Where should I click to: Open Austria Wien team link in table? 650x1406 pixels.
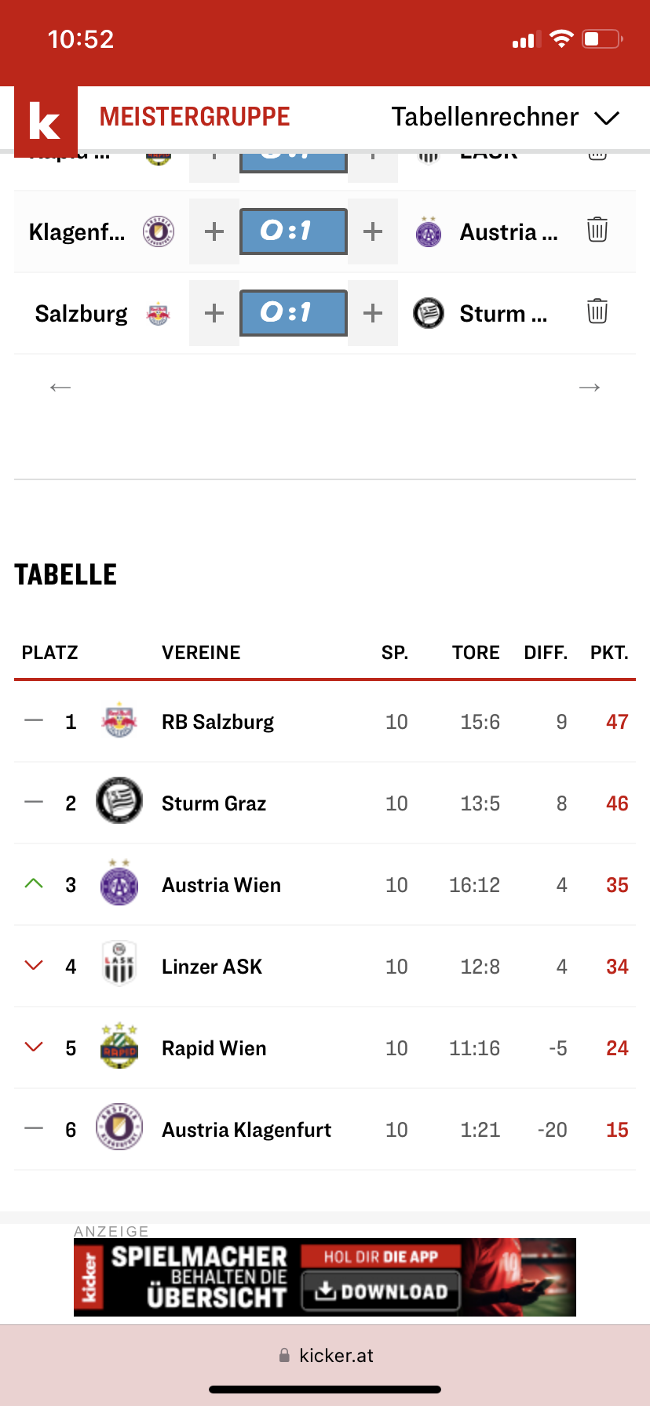tap(221, 885)
